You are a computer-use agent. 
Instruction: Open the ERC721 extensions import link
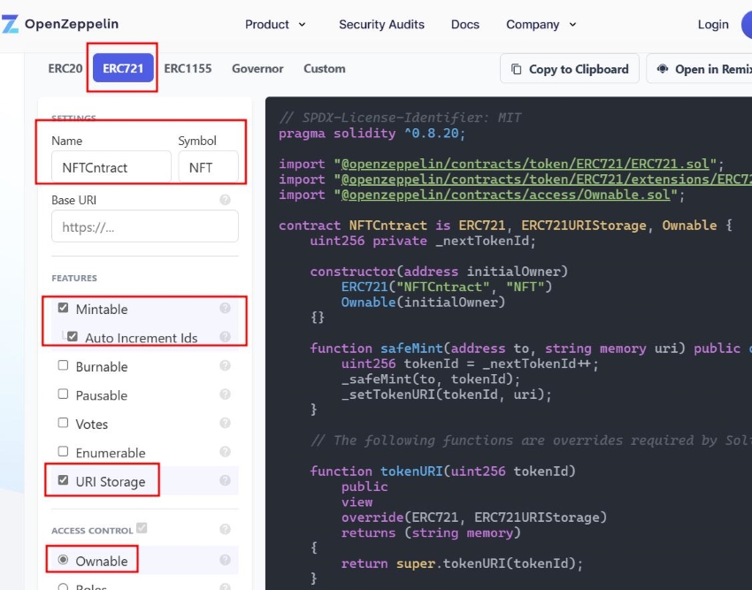pos(546,180)
